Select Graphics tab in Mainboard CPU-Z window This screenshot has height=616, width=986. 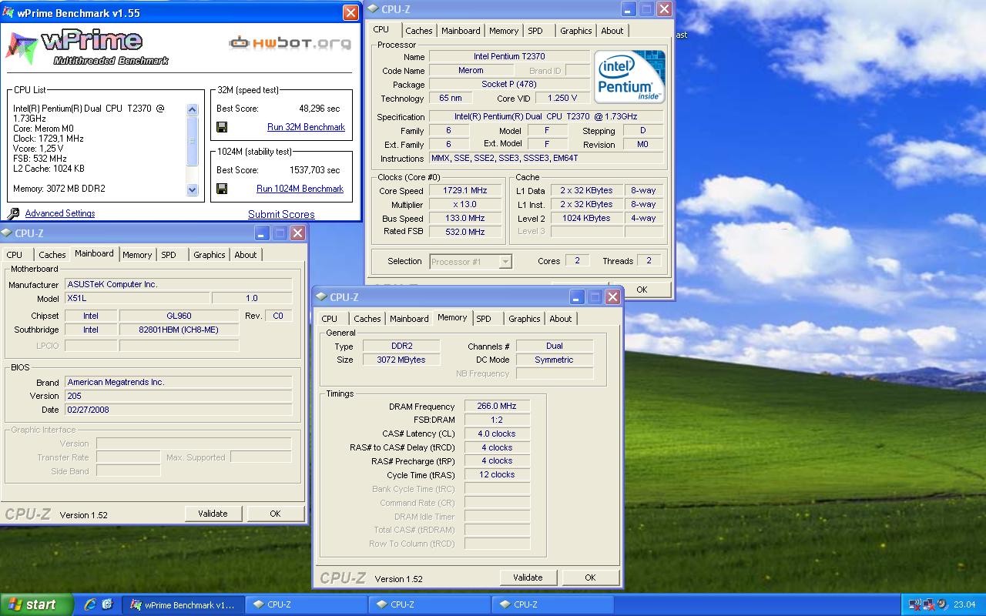[210, 255]
